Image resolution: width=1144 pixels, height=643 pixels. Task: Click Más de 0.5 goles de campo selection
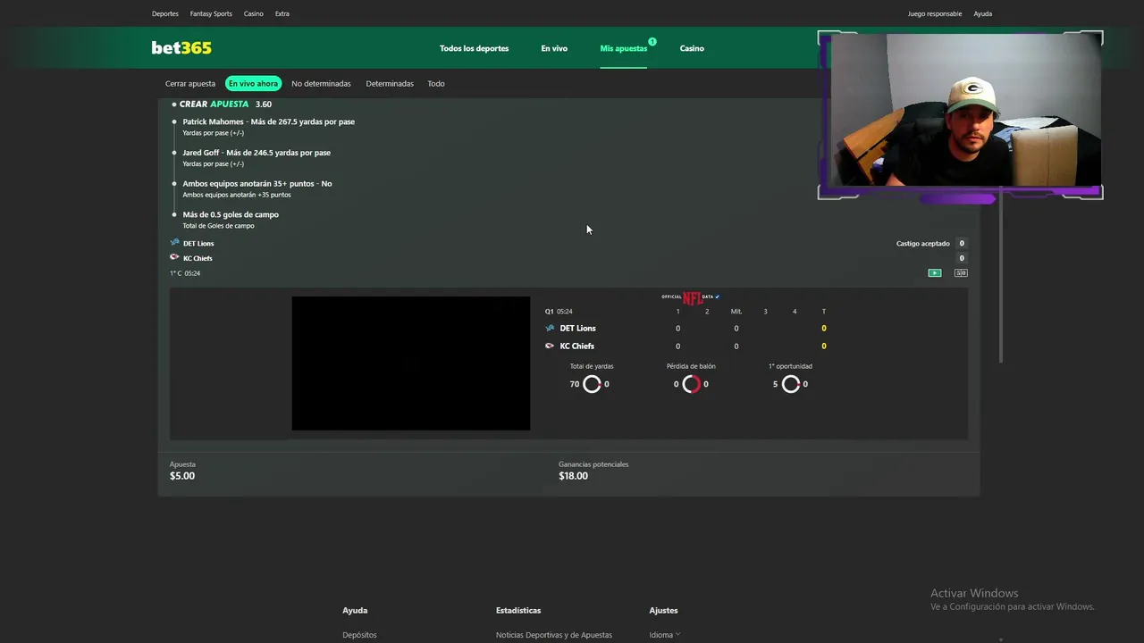231,214
